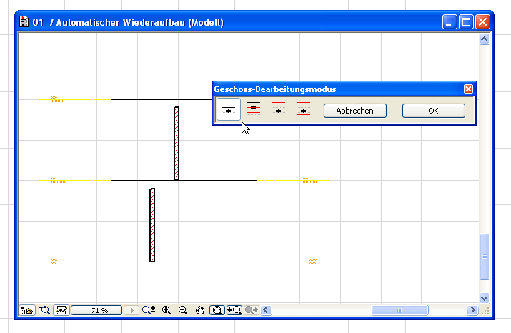Click the horizontal scrollbar left arrow

point(266,310)
